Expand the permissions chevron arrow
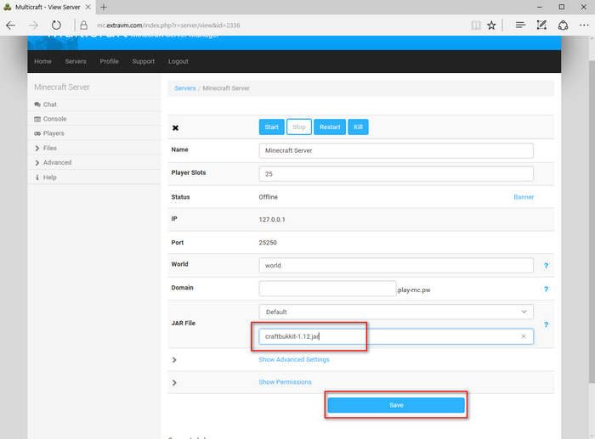Viewport: 595px width, 439px height. (174, 382)
